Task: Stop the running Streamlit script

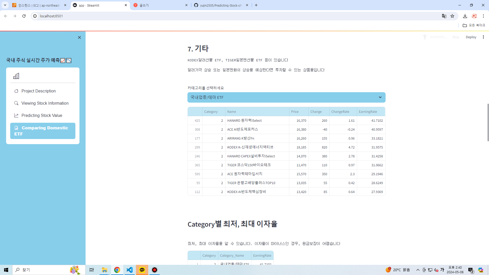Action: click(456, 37)
